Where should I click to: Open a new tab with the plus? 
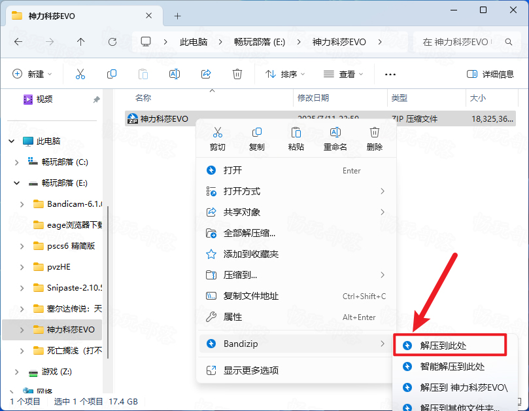tap(177, 16)
